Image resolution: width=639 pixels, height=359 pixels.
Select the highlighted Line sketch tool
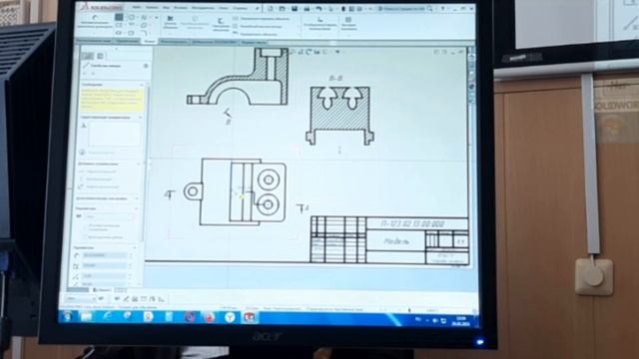click(x=119, y=17)
